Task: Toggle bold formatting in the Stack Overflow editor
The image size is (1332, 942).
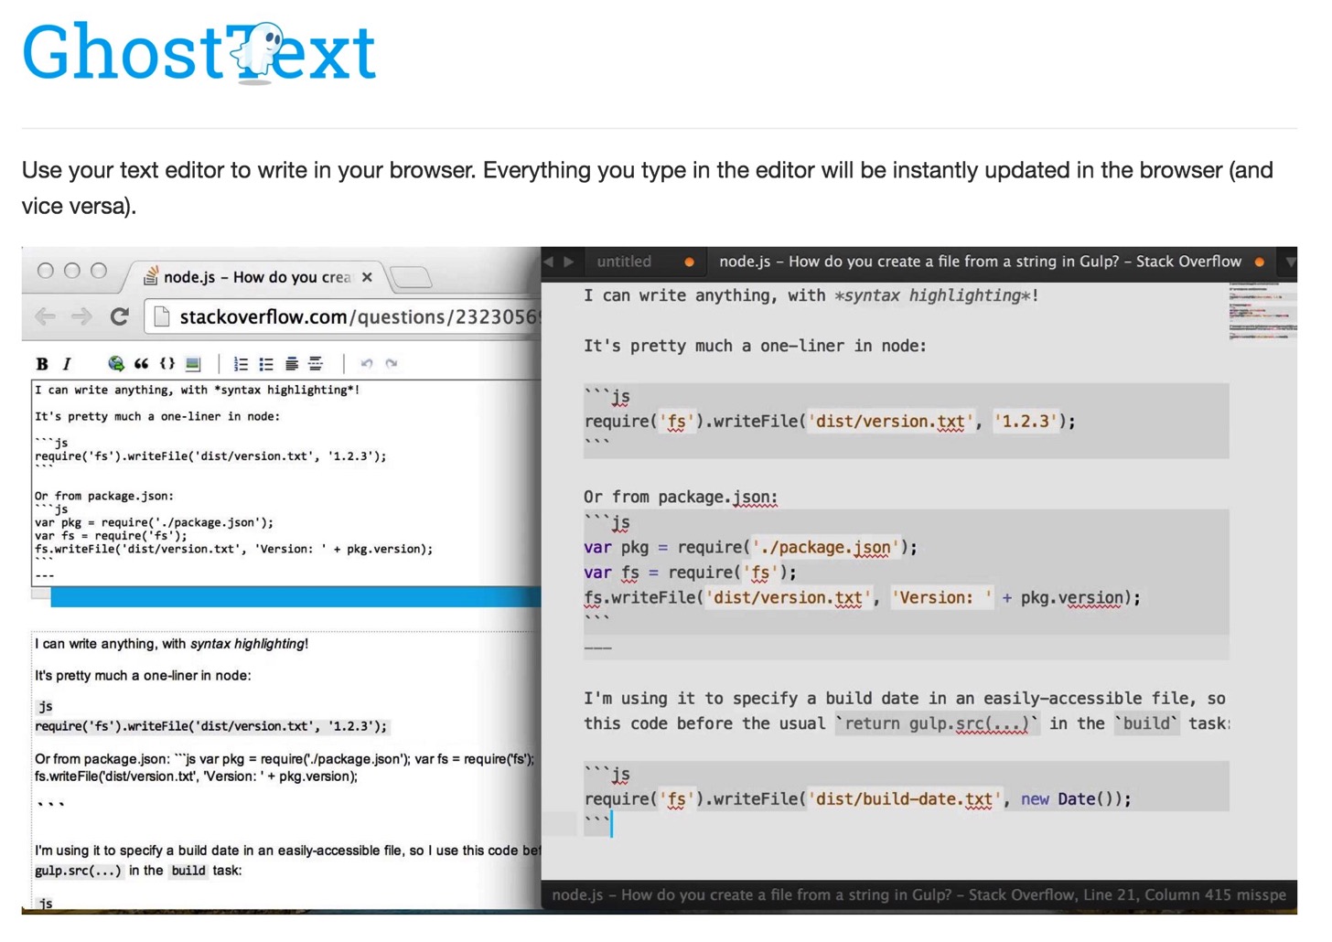Action: 42,364
